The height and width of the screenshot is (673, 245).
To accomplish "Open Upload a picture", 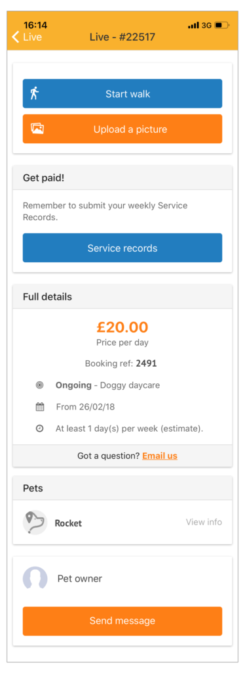I will (122, 129).
